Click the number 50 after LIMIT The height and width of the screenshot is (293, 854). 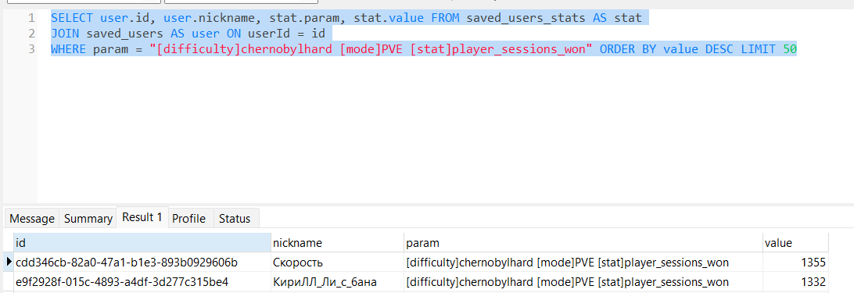click(790, 49)
